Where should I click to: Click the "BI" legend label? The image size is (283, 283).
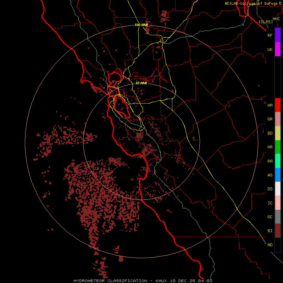270,231
